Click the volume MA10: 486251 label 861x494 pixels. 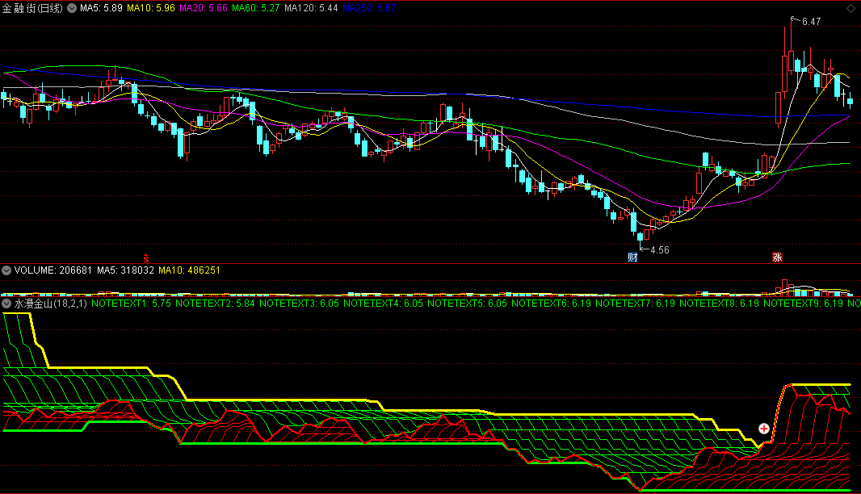[190, 270]
